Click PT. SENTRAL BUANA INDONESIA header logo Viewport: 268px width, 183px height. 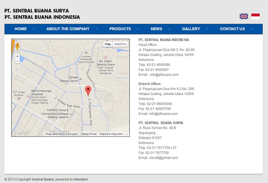point(42,17)
